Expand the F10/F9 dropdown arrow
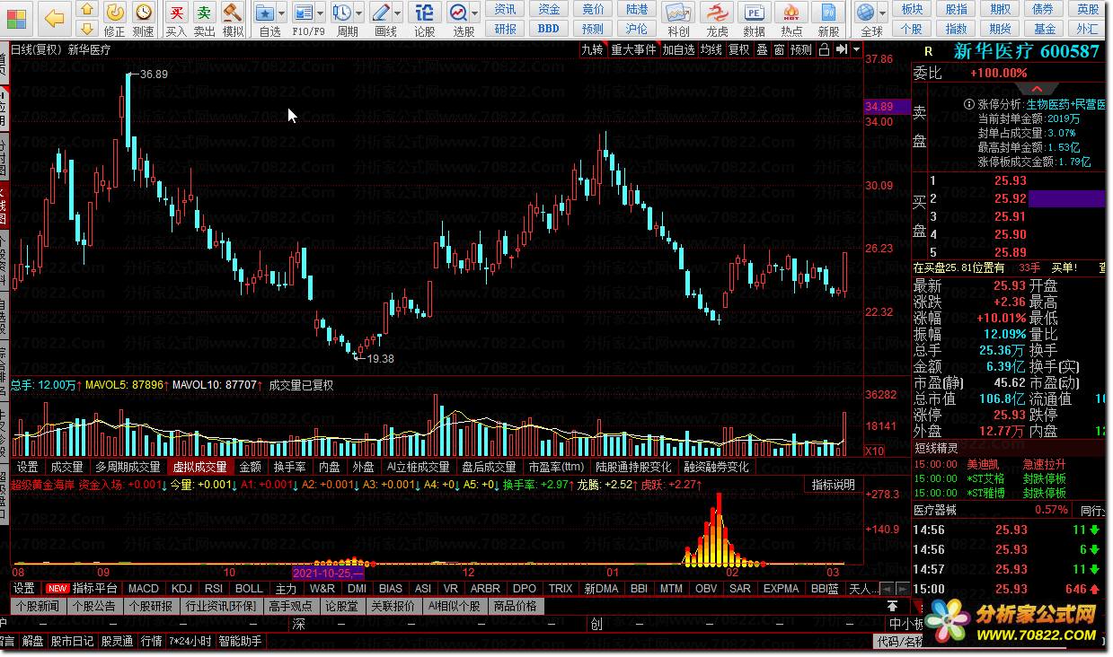Image resolution: width=1113 pixels, height=657 pixels. click(322, 13)
